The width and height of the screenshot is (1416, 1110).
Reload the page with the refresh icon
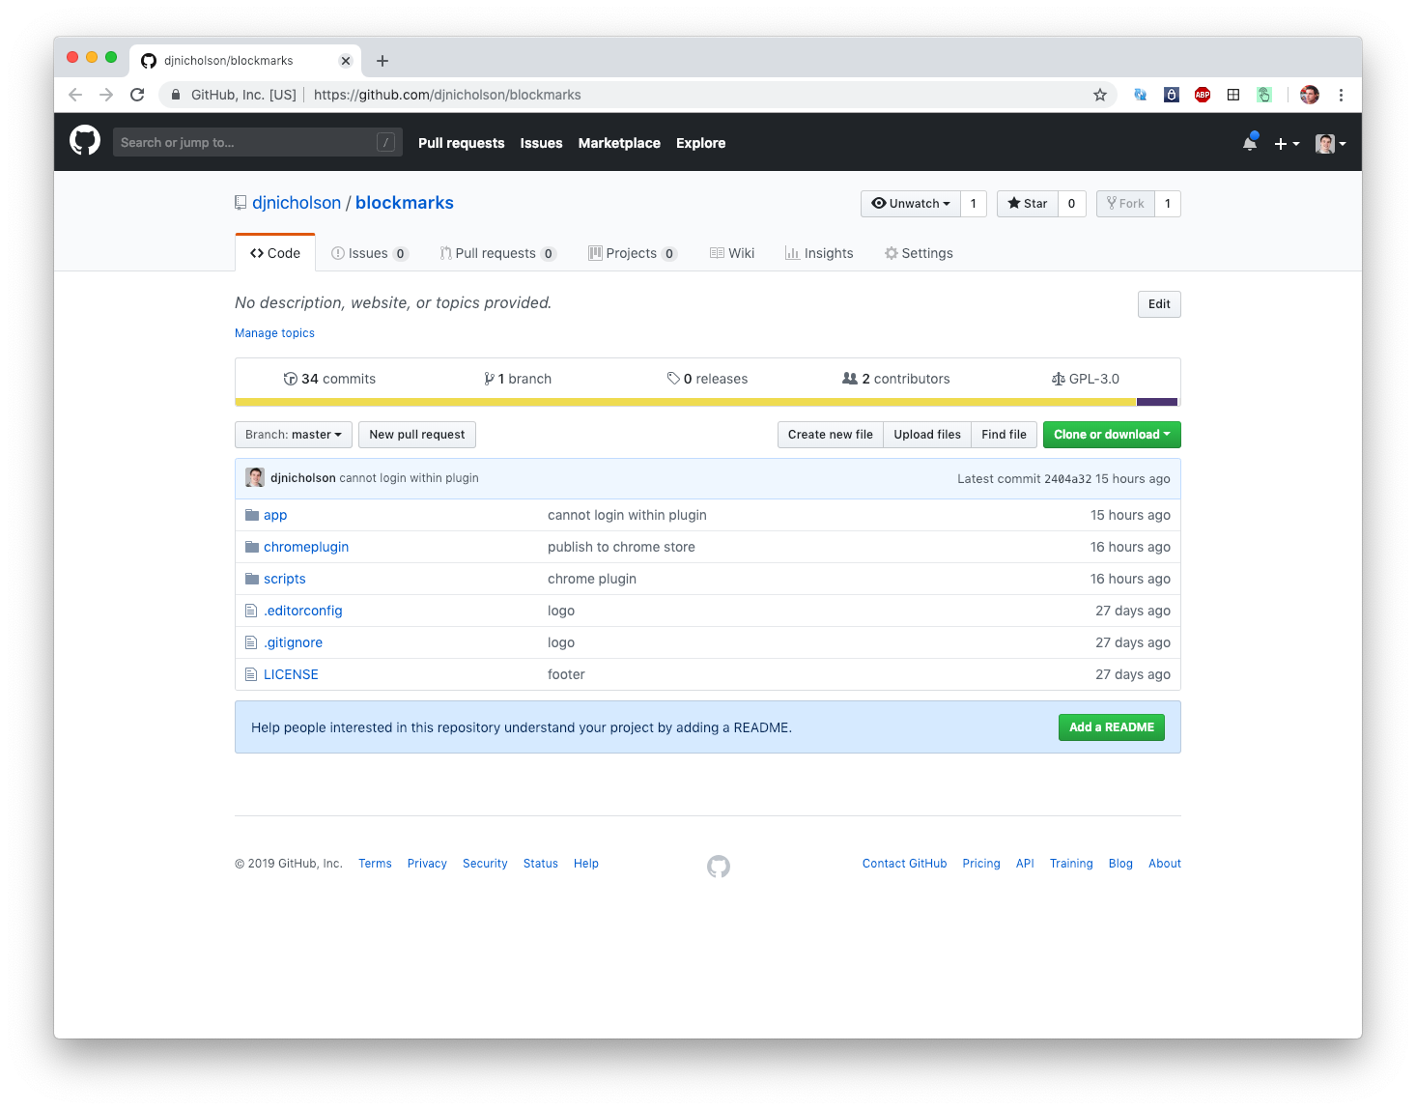[137, 95]
